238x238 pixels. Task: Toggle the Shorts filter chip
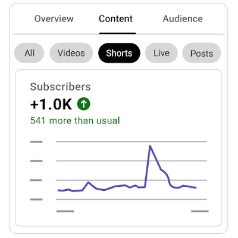119,53
